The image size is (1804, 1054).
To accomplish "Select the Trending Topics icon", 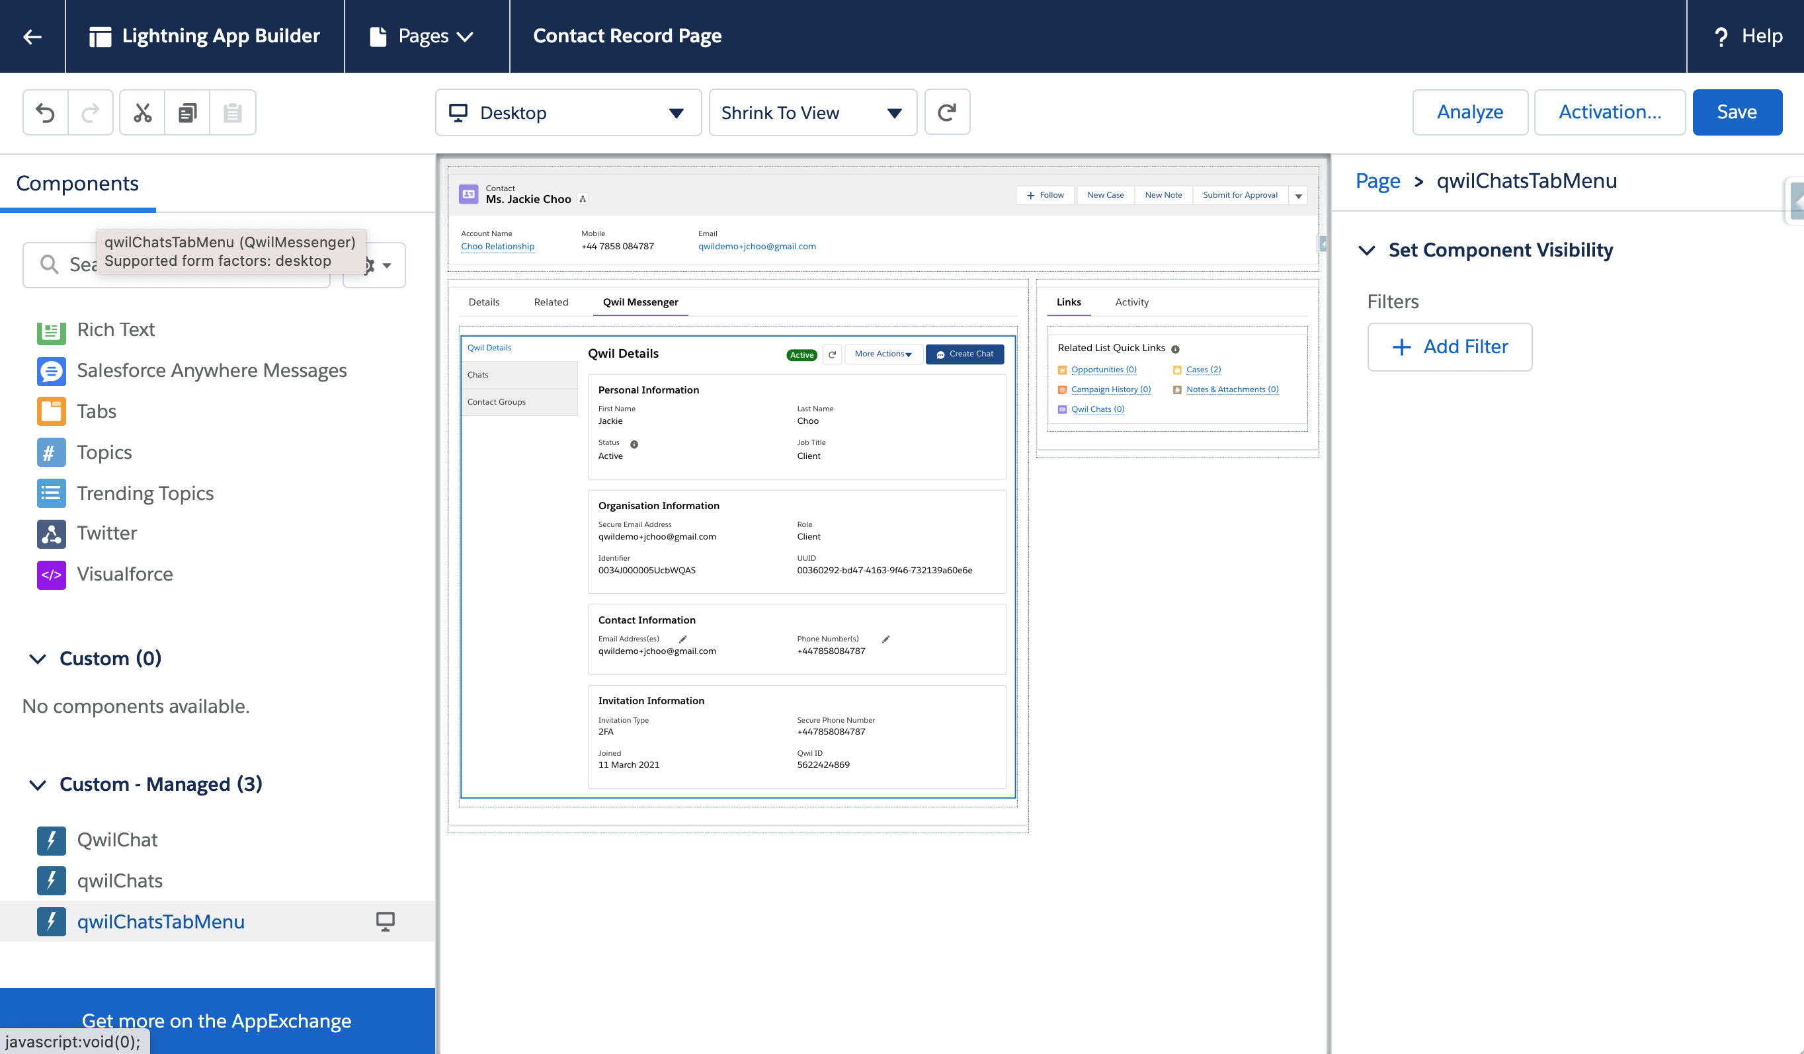I will [52, 493].
